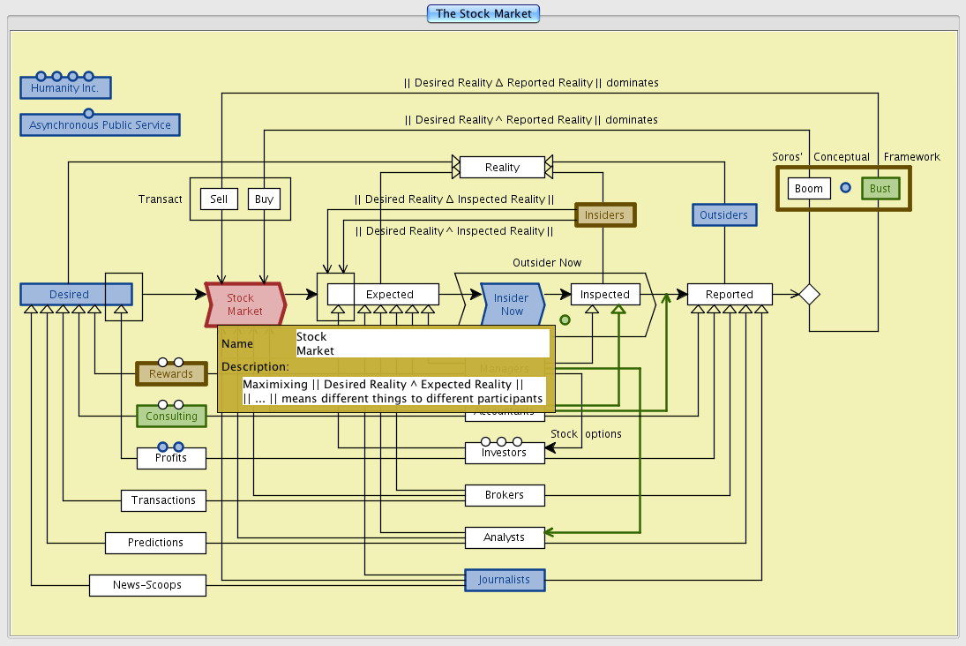Toggle the Boom state box

[809, 189]
